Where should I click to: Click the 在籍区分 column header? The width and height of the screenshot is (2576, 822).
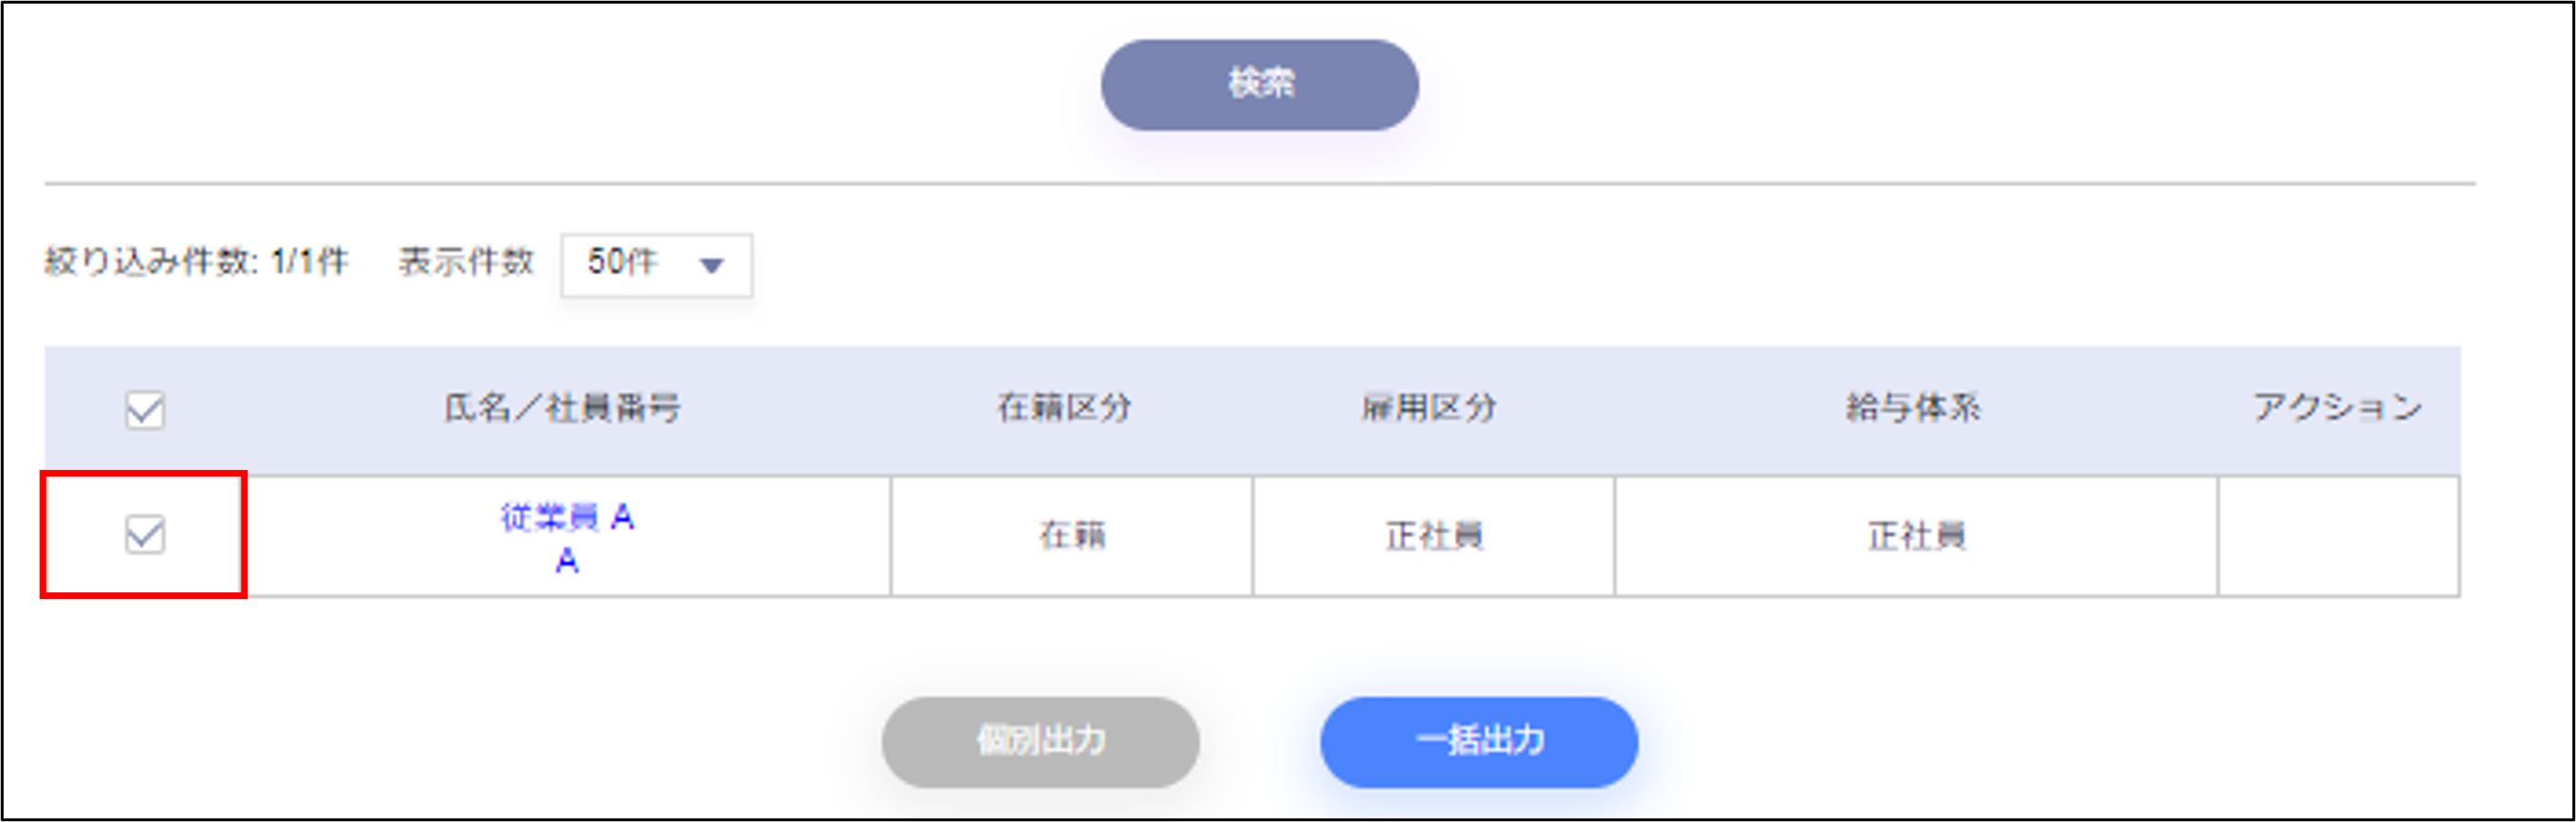1064,407
